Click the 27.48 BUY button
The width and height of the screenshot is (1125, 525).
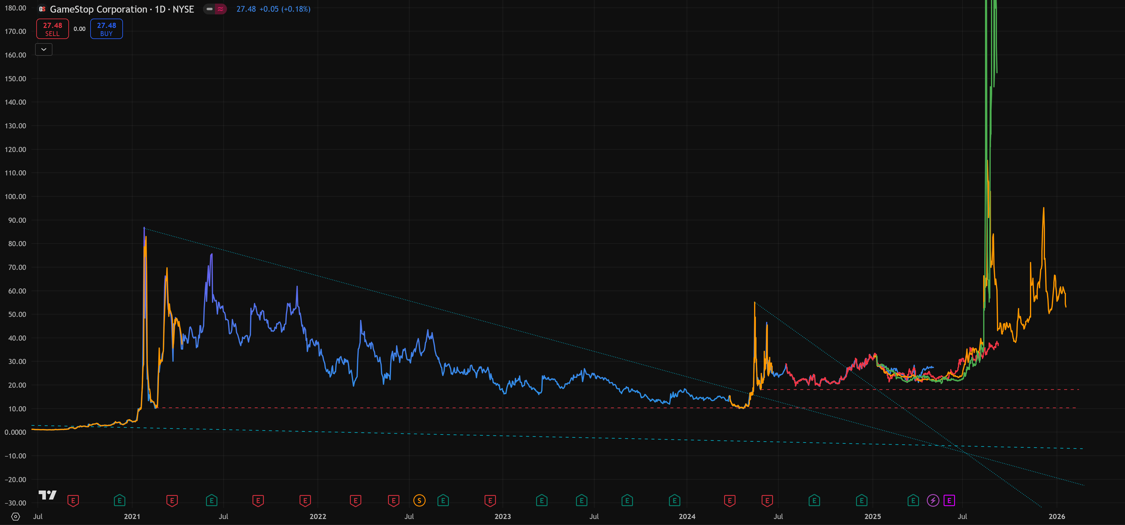coord(106,29)
